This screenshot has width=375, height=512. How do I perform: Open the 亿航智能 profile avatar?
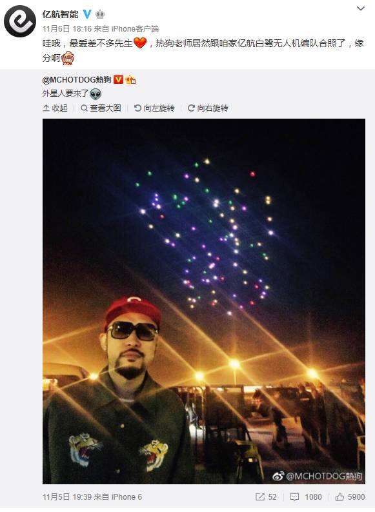coord(19,21)
